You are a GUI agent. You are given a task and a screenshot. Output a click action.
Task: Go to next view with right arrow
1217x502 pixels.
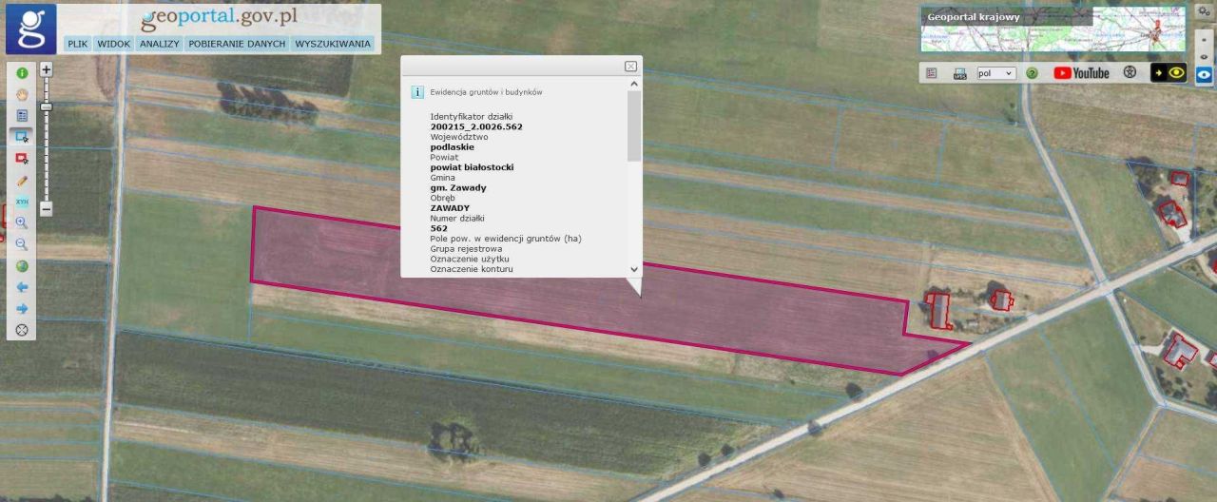tap(22, 309)
